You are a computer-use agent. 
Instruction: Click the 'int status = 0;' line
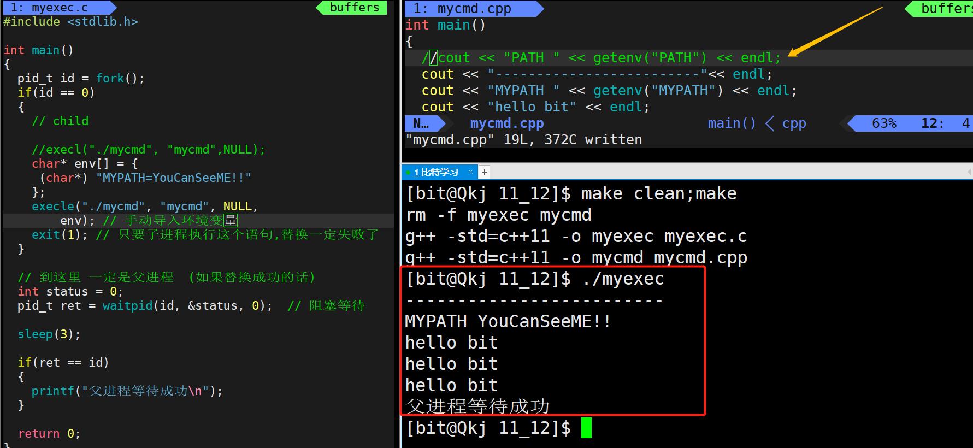click(70, 292)
